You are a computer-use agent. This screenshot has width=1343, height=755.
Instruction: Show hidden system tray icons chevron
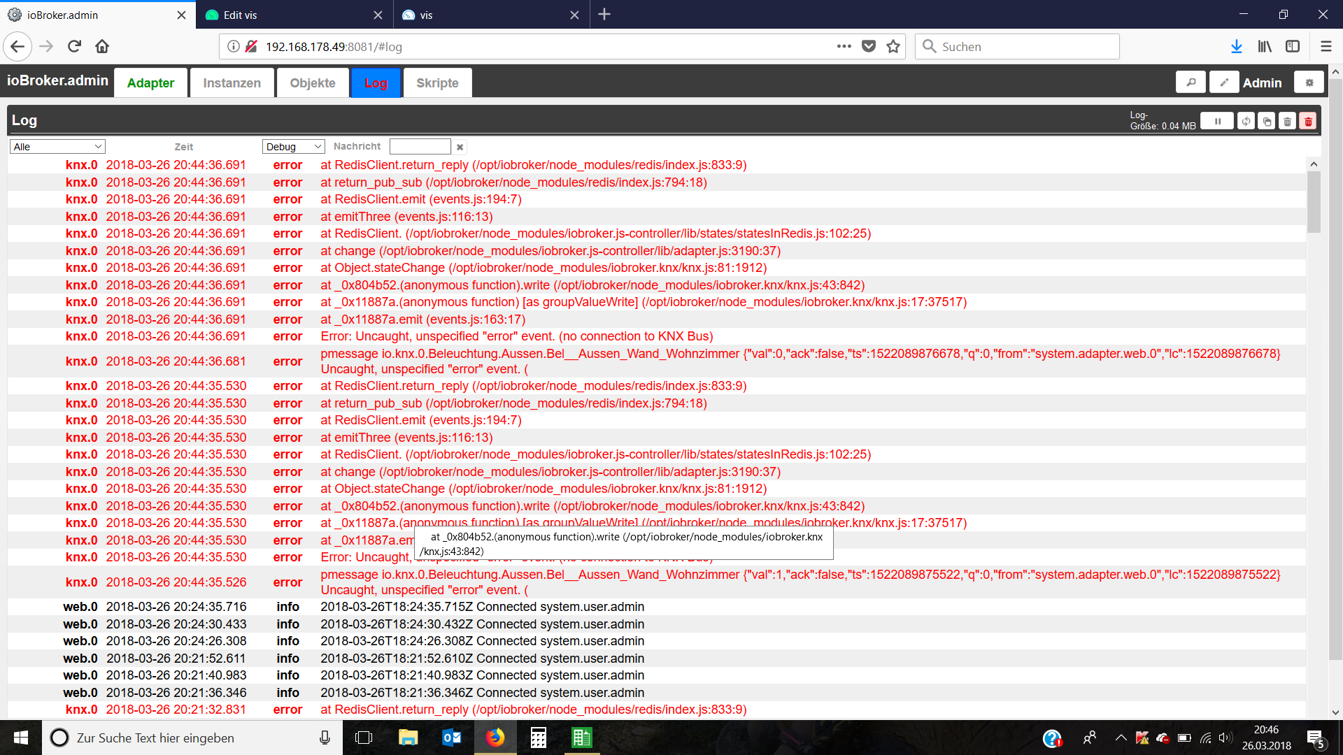point(1121,738)
